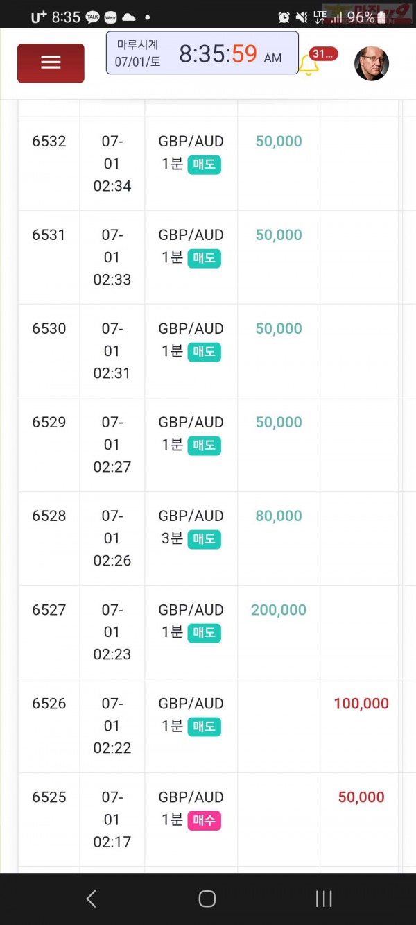Click the red 50,000 amount on order 6525
416x925 pixels.
tap(361, 797)
